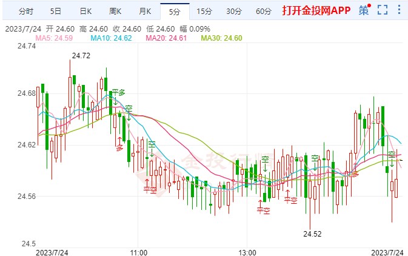This screenshot has height=256, width=408.
Task: Click the 11:00 time axis label
Action: click(x=138, y=252)
